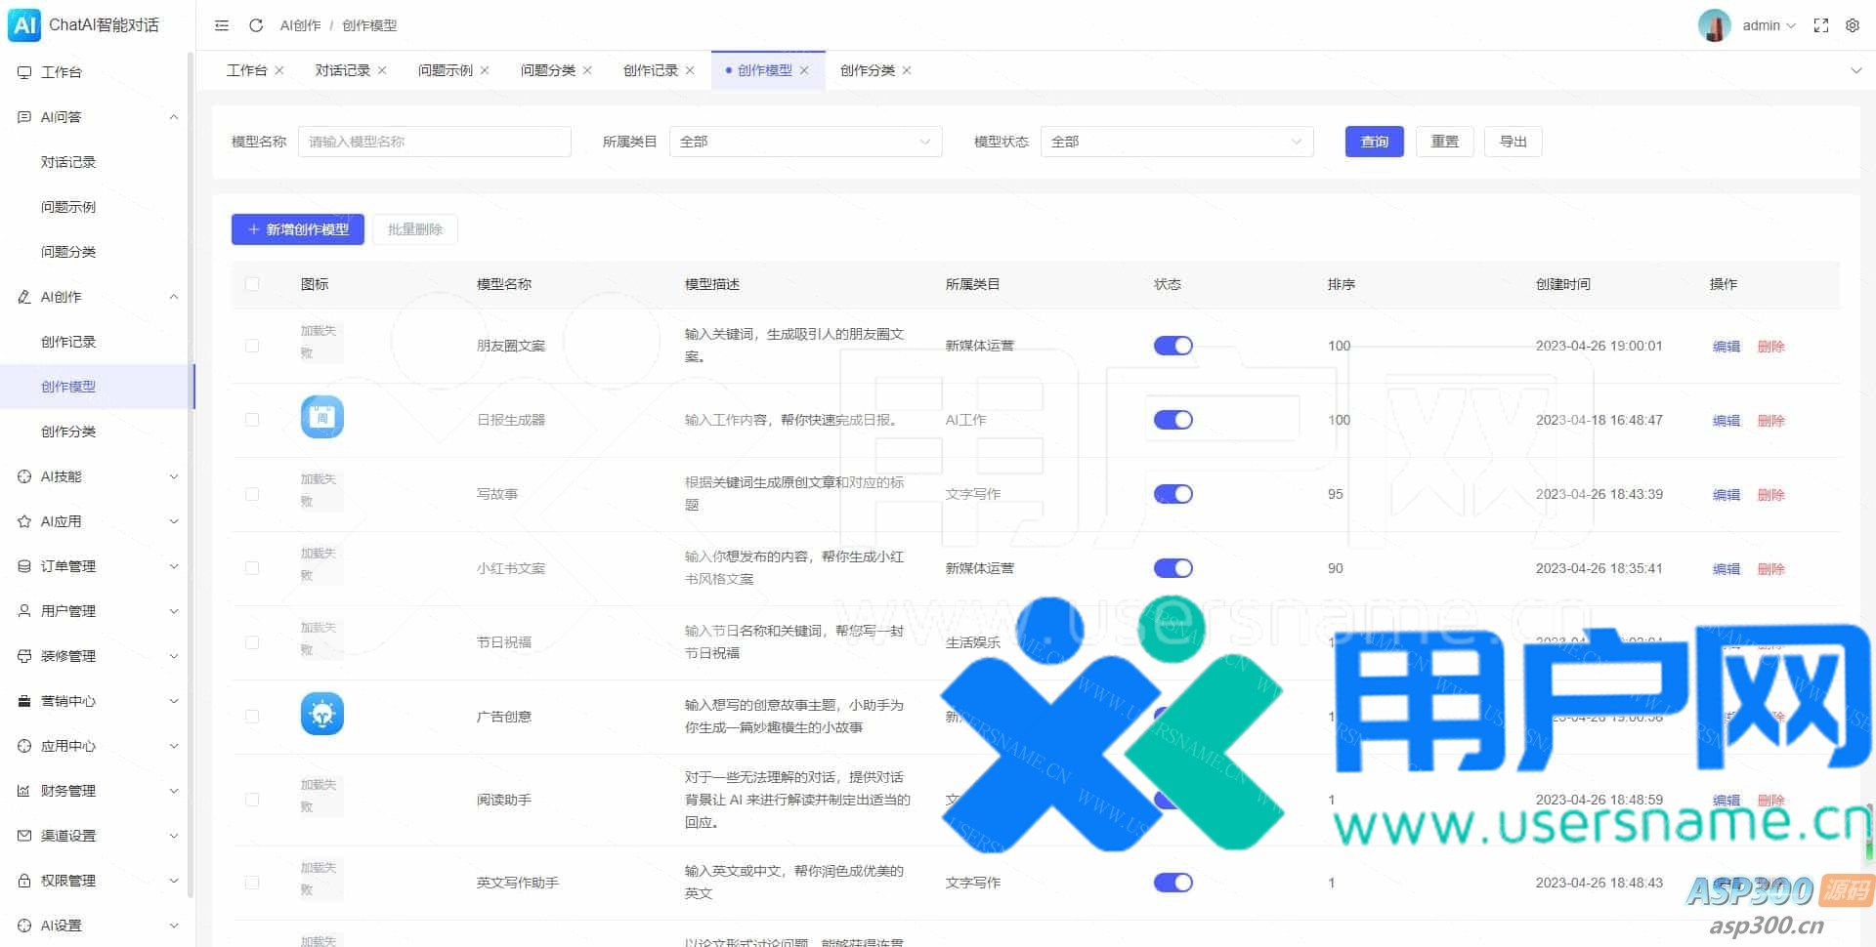Close the 对话记录 tab
The height and width of the screenshot is (947, 1876).
point(382,70)
